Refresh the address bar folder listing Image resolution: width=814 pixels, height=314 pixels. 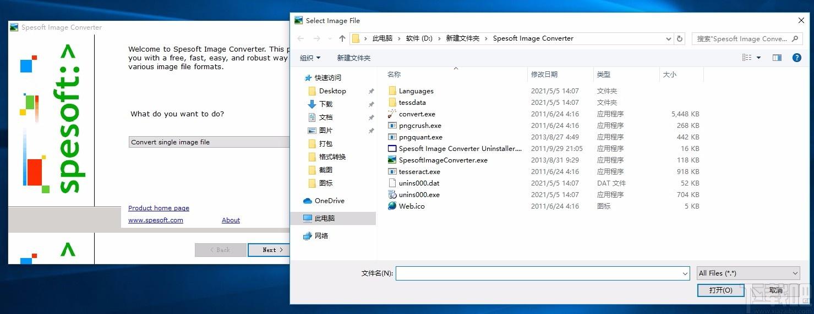click(680, 38)
